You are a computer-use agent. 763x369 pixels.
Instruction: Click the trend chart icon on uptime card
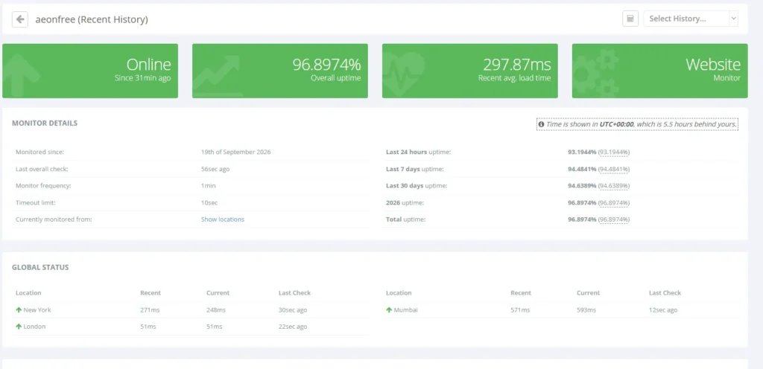click(x=217, y=75)
